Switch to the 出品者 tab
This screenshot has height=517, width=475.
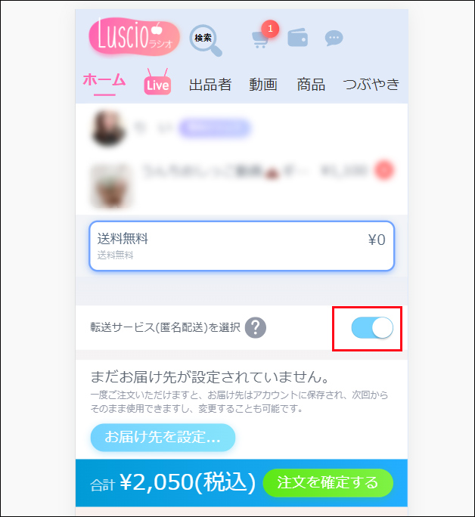tap(210, 85)
